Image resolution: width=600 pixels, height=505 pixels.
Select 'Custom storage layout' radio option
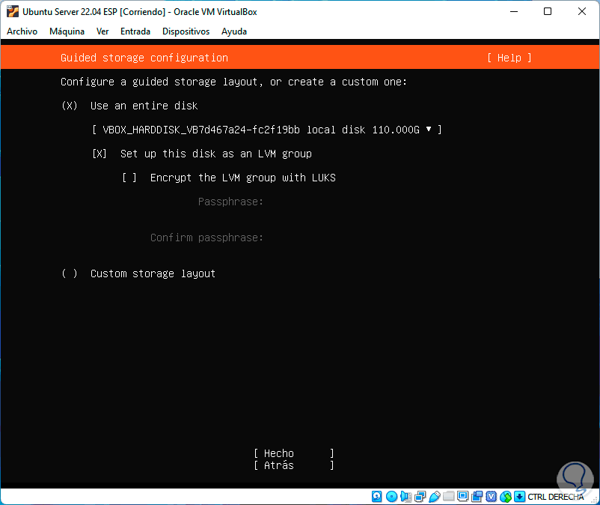(x=70, y=273)
